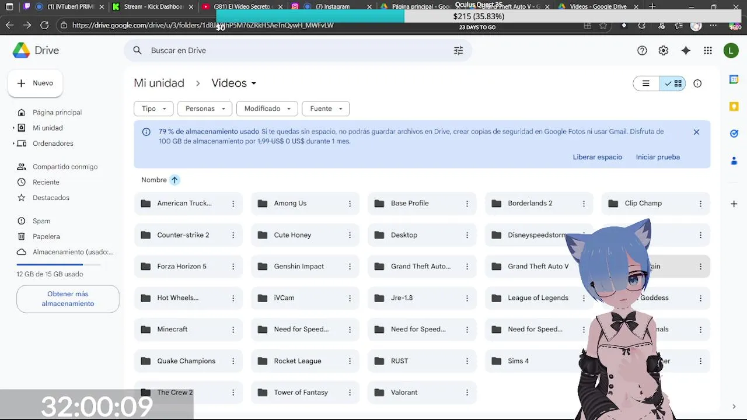Open the Google apps grid icon
The image size is (747, 420).
708,51
